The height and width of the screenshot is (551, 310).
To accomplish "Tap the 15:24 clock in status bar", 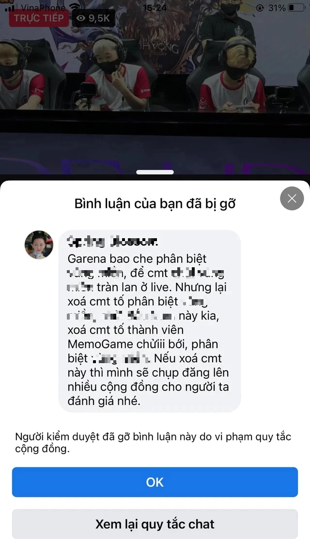I will pos(155,7).
